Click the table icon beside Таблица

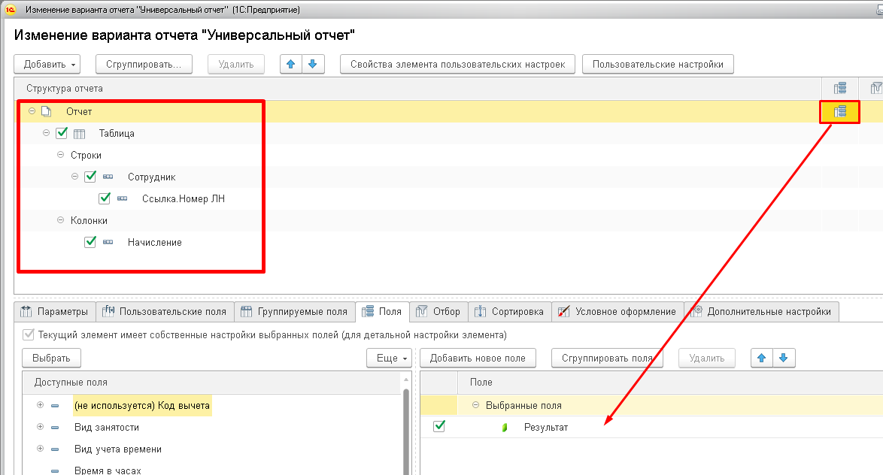click(80, 133)
